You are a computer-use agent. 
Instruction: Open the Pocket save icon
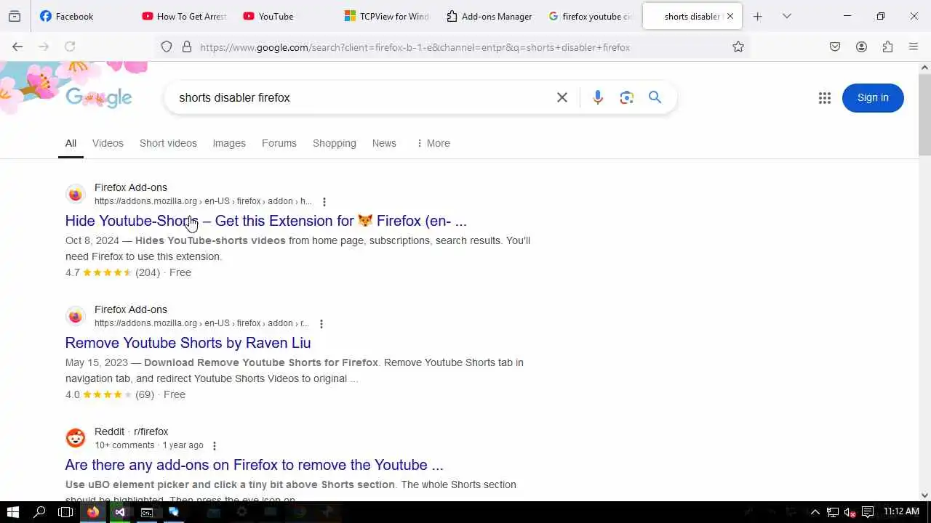pyautogui.click(x=835, y=46)
